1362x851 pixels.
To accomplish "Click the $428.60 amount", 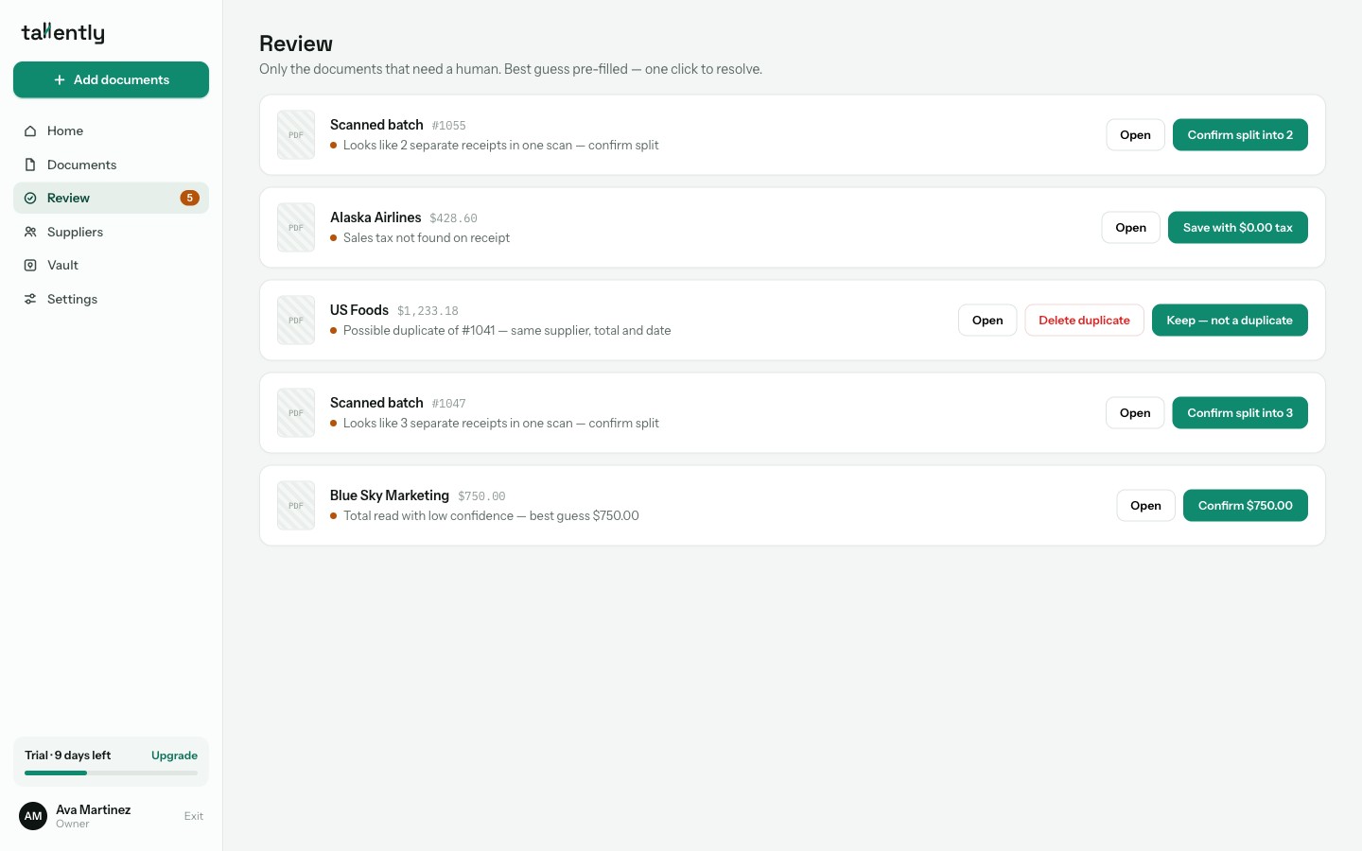I will point(453,218).
